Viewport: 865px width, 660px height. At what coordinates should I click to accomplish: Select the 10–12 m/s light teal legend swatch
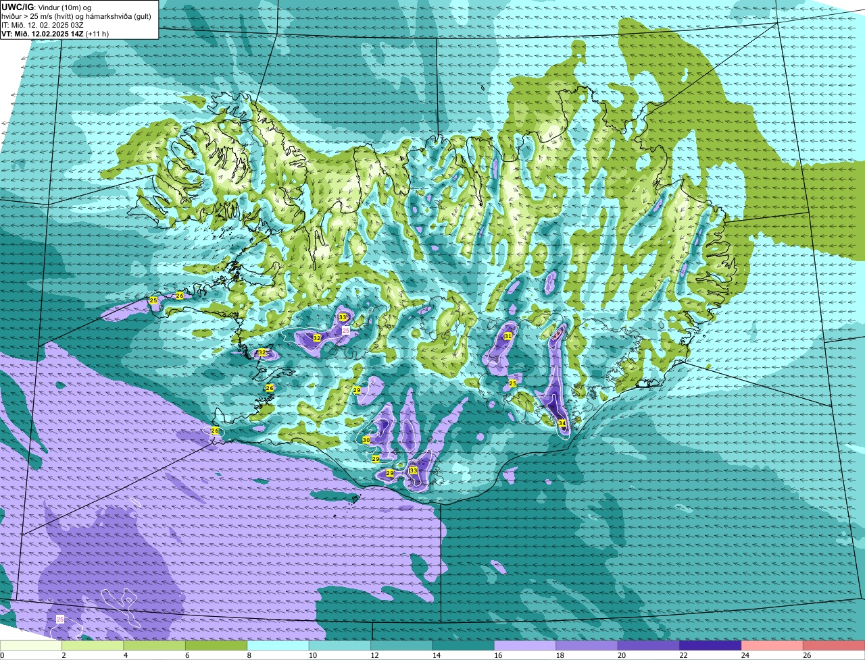[x=340, y=645]
